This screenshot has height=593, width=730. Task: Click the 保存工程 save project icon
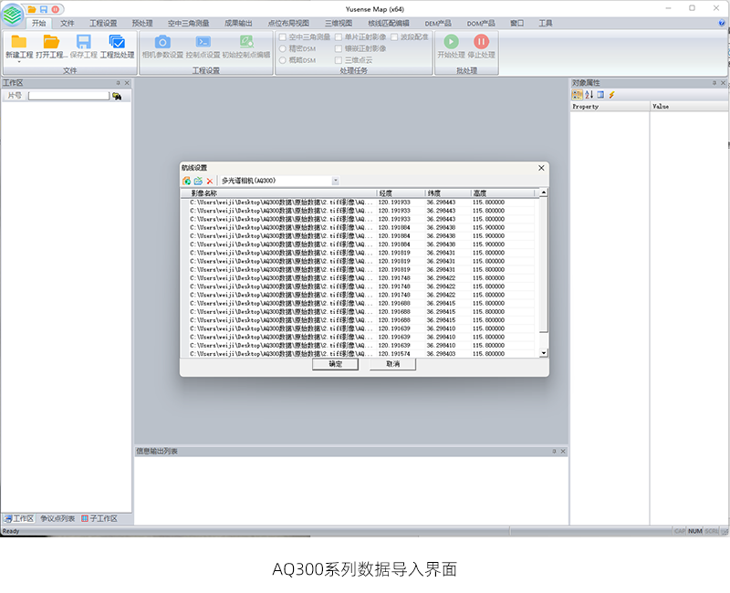tap(83, 42)
